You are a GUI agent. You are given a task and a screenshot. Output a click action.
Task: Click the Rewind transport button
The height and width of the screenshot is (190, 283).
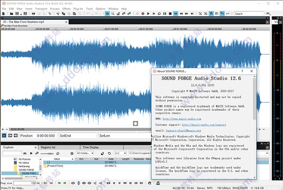[181, 14]
